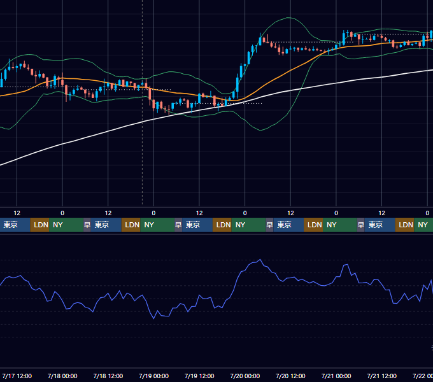Image resolution: width=433 pixels, height=382 pixels.
Task: Click the 東京 session block on 7/17
Action: click(15, 225)
